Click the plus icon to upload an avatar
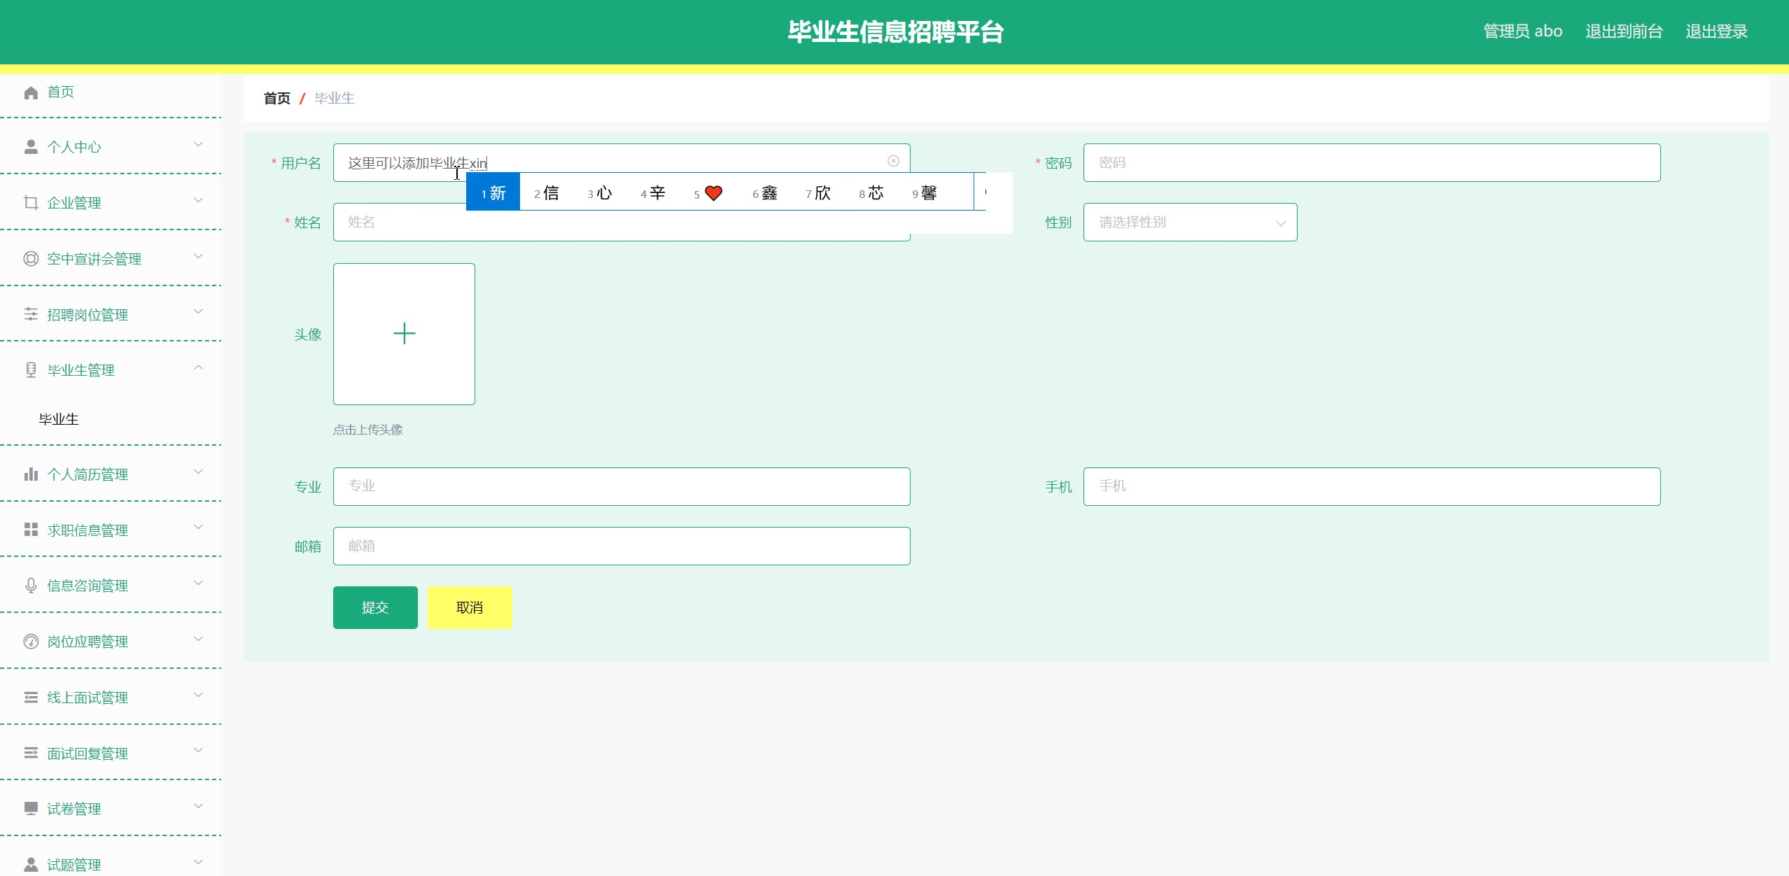The height and width of the screenshot is (876, 1789). click(x=404, y=334)
